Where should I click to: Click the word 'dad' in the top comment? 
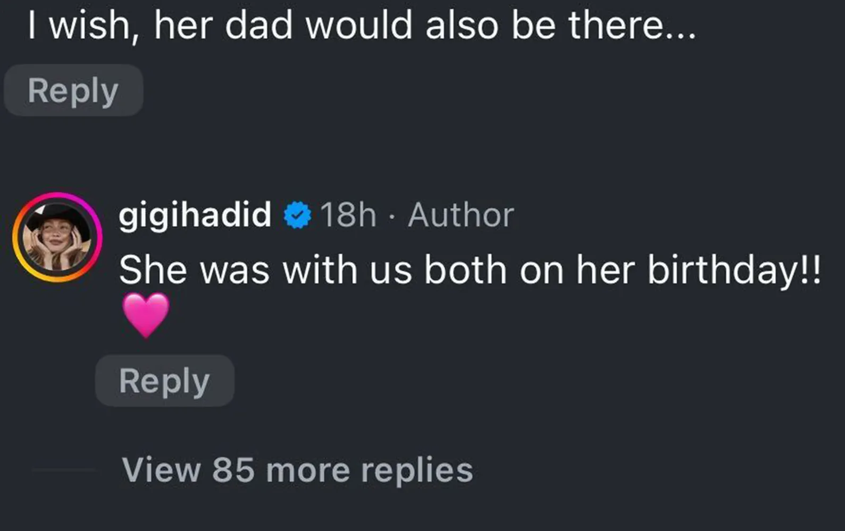click(258, 25)
